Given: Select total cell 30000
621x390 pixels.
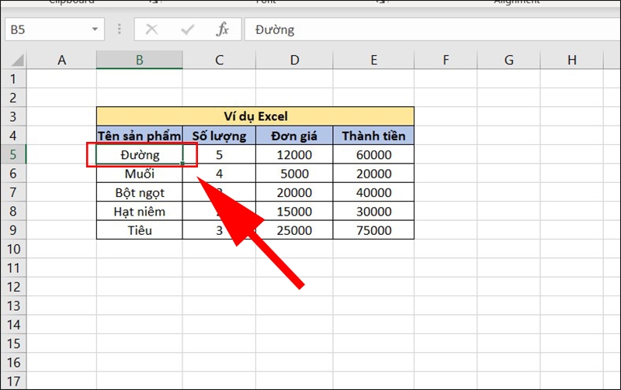Looking at the screenshot, I should (373, 212).
